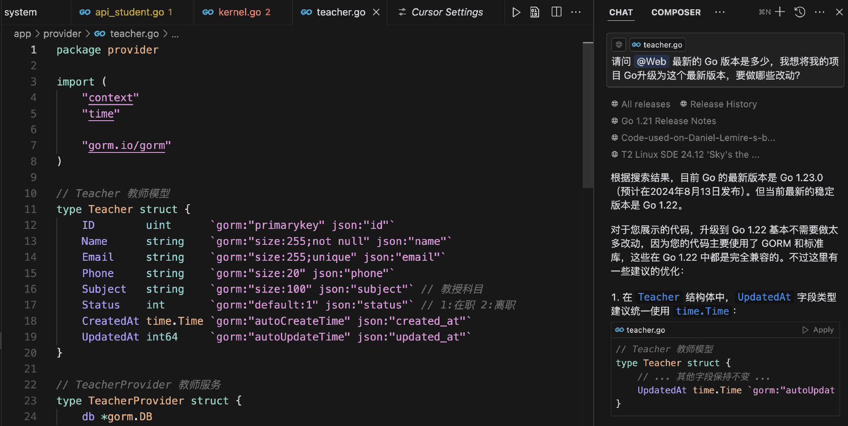848x426 pixels.
Task: Click provider in the breadcrumb path
Action: [x=62, y=34]
